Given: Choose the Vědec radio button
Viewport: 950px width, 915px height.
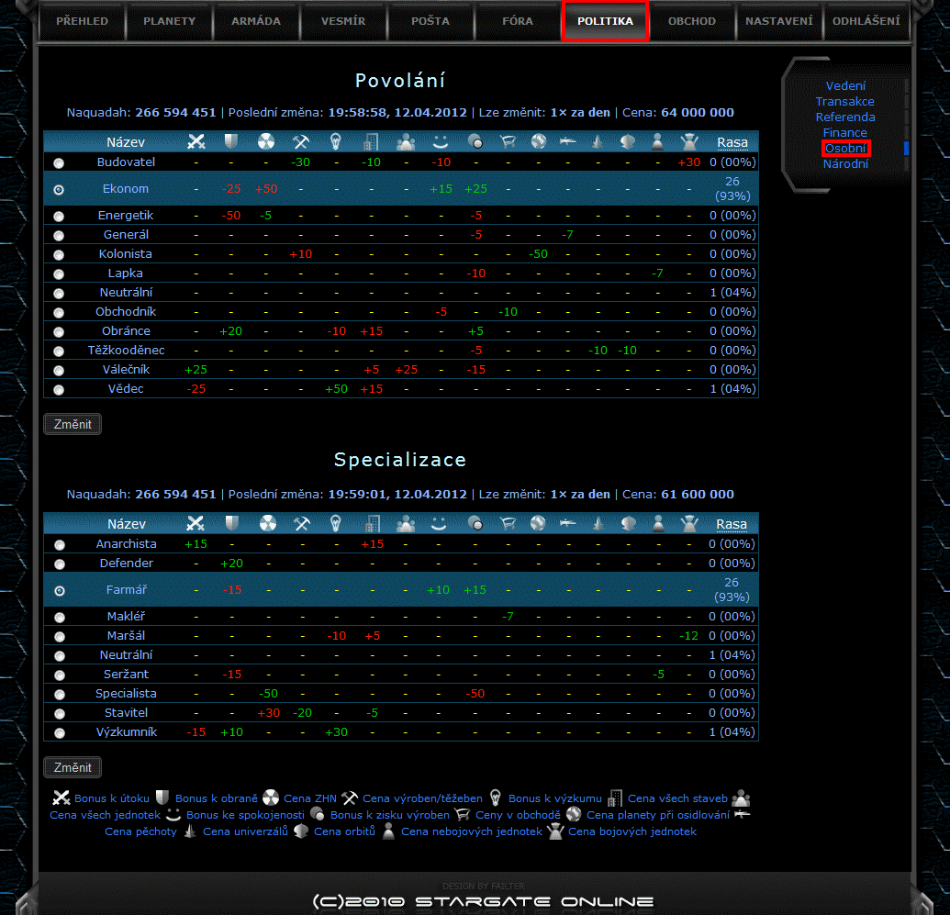Looking at the screenshot, I should click(x=59, y=390).
